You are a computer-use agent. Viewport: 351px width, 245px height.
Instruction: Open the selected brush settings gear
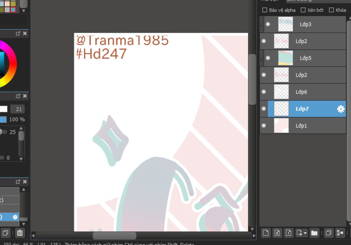pos(15,217)
